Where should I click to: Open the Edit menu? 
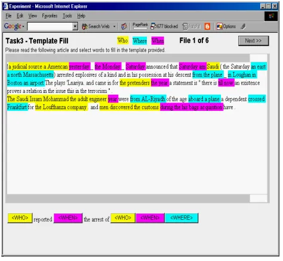20,15
